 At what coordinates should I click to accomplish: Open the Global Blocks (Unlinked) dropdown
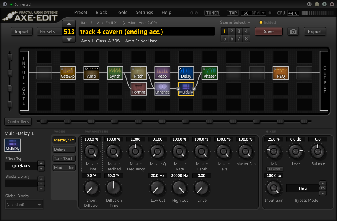point(24,205)
